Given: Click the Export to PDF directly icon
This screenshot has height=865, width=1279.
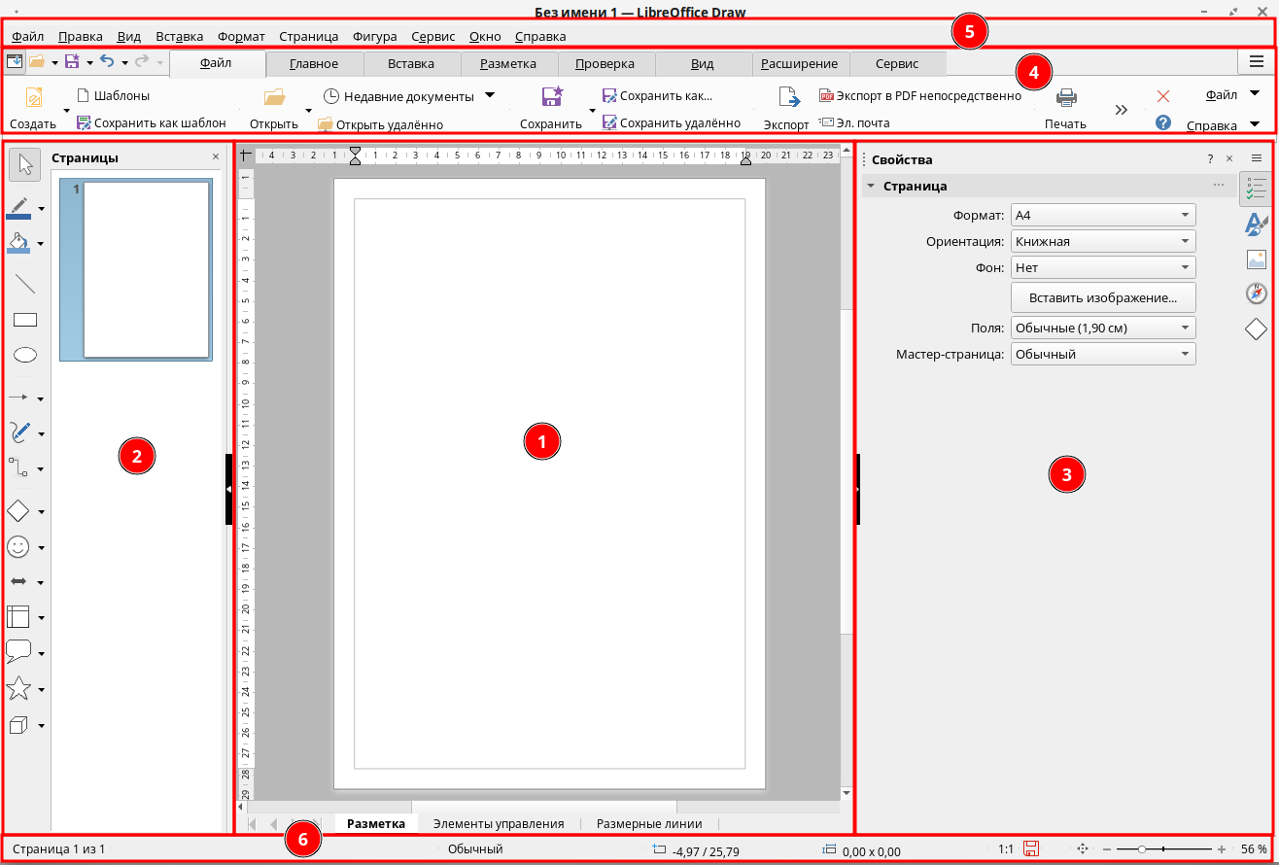Looking at the screenshot, I should pyautogui.click(x=827, y=96).
